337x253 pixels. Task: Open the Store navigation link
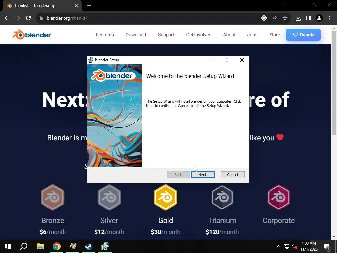[x=274, y=35]
